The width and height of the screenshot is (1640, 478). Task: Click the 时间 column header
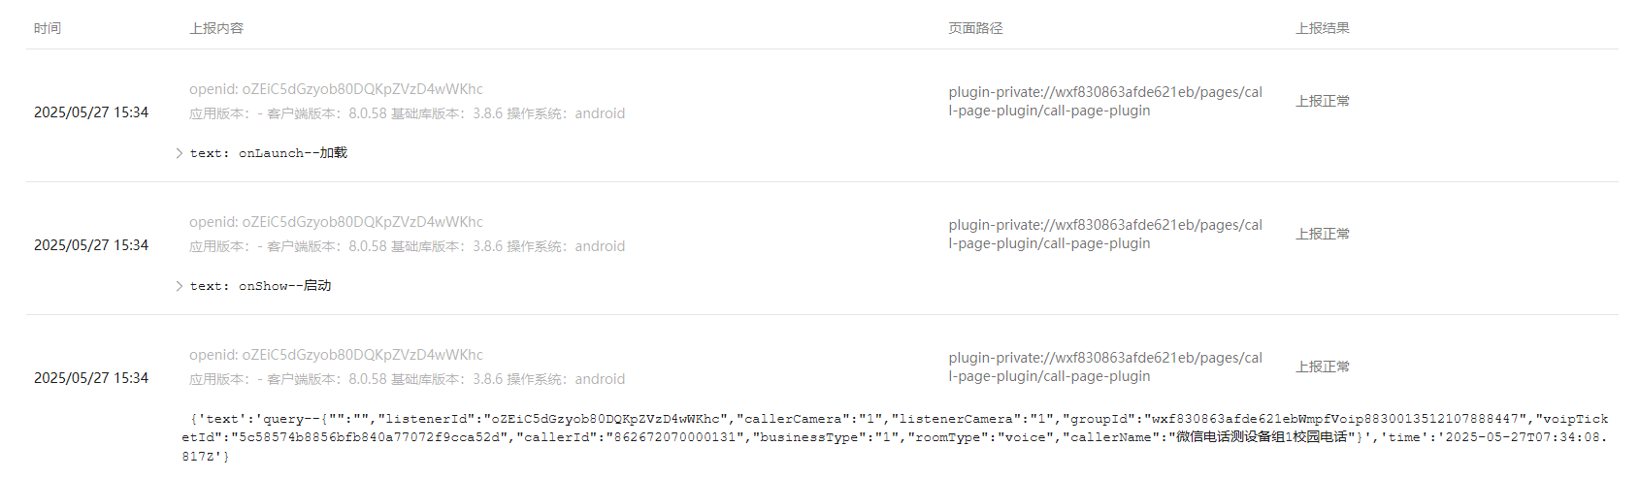pos(48,28)
